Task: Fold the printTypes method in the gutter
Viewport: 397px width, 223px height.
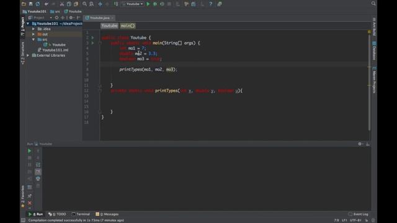Action: click(100, 91)
